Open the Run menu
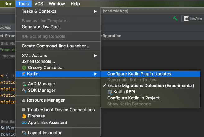Image resolution: width=204 pixels, height=137 pixels. 8,4
